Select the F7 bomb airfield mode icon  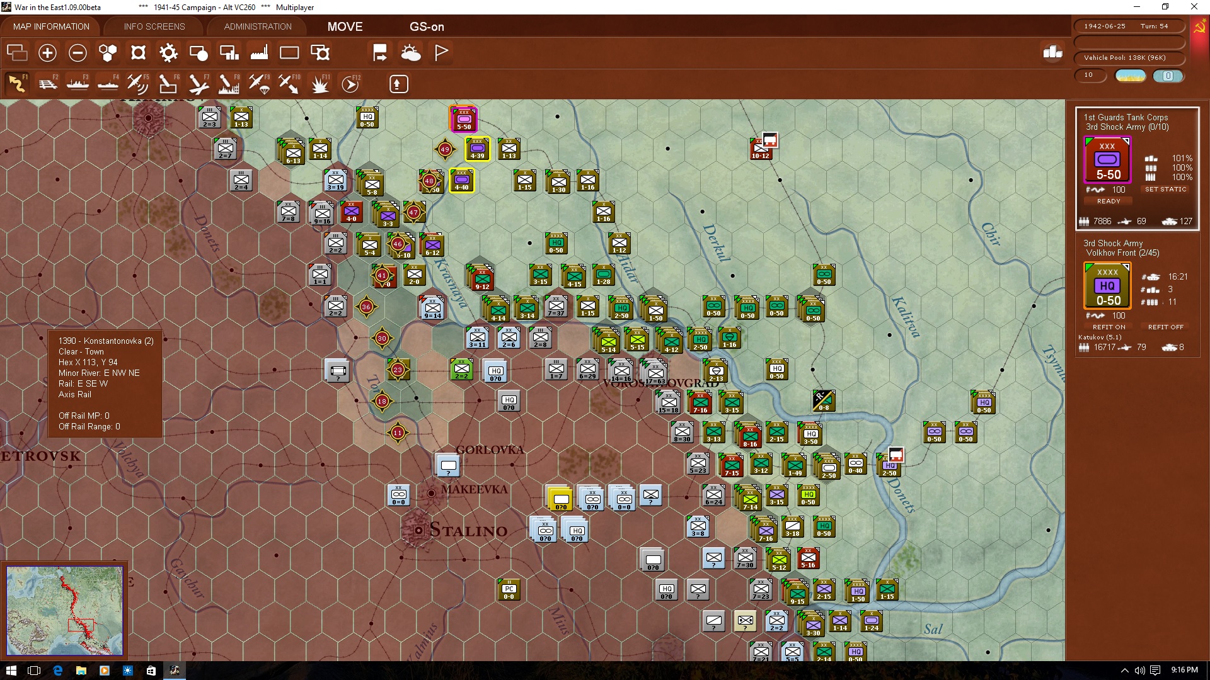tap(199, 84)
